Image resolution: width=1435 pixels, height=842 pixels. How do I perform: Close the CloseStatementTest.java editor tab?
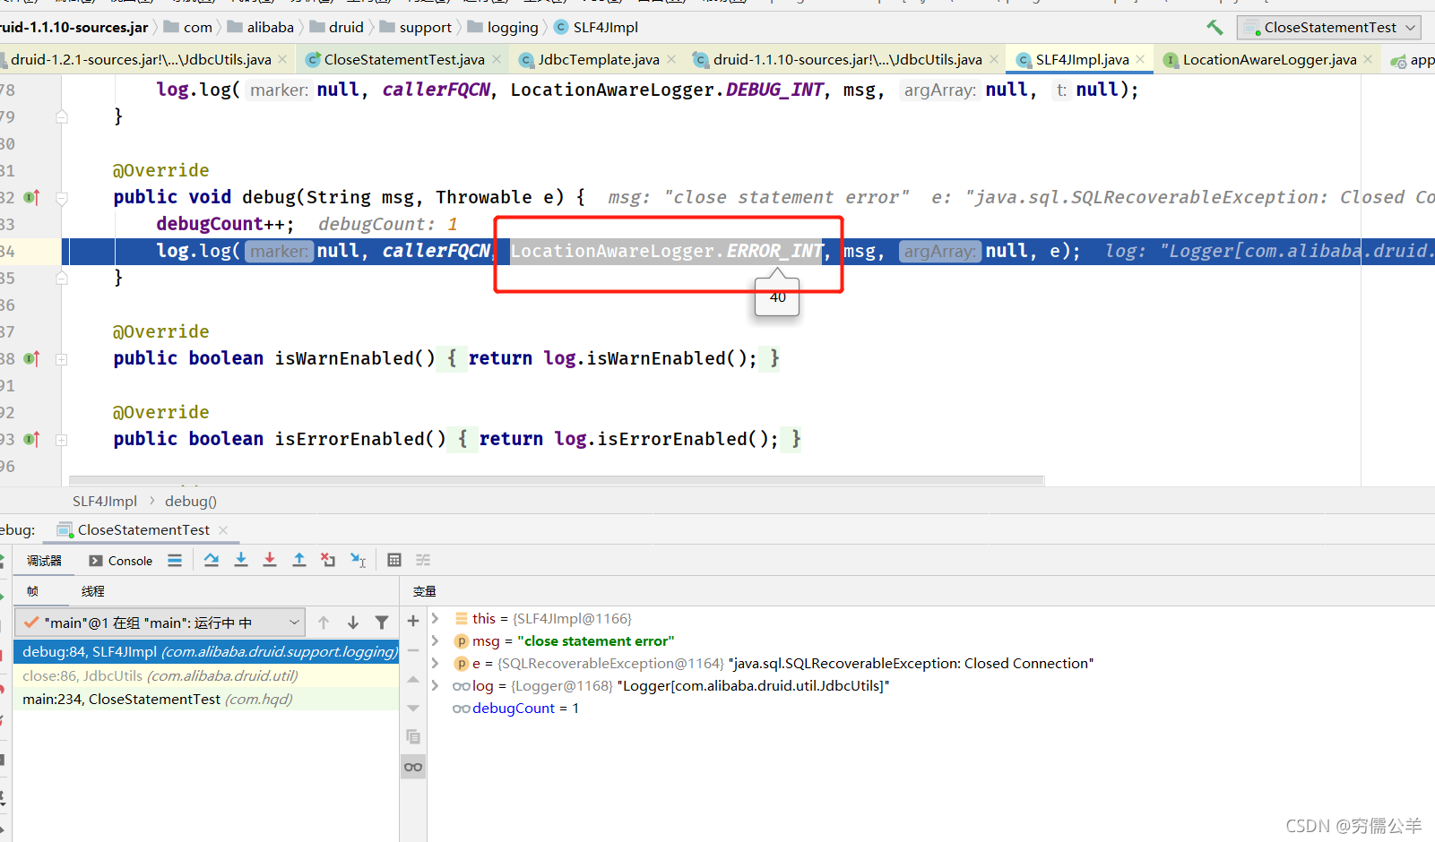497,59
